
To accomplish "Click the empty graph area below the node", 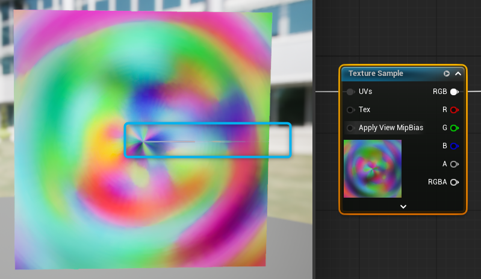I will pos(403,247).
